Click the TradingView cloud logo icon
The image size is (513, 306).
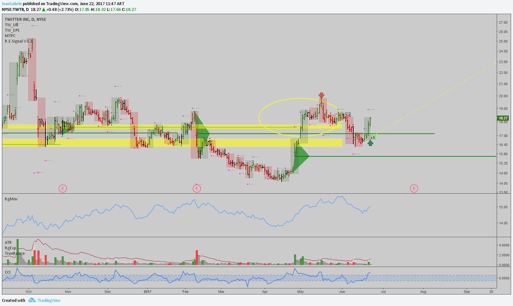click(32, 300)
